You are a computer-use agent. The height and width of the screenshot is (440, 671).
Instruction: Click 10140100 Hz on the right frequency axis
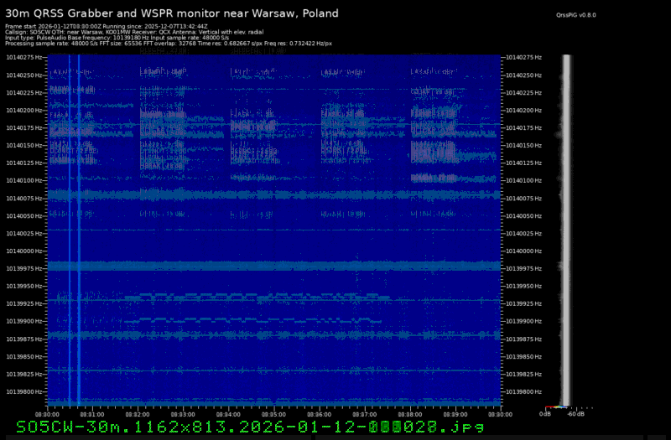point(523,180)
